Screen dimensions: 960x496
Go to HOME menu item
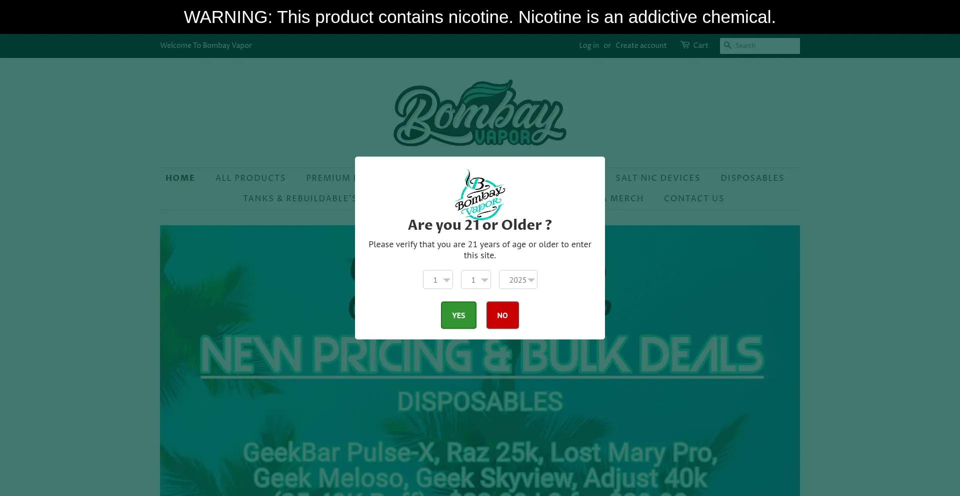pos(180,178)
